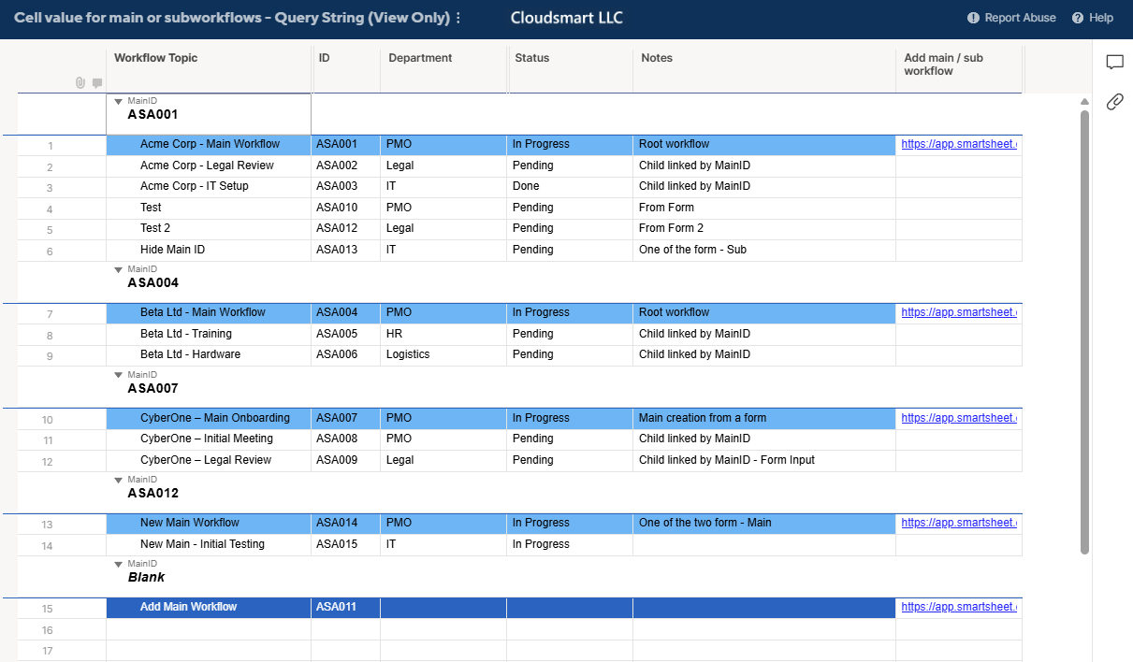Select the Beta Ltd - Training cell
1133x662 pixels.
[x=209, y=334]
